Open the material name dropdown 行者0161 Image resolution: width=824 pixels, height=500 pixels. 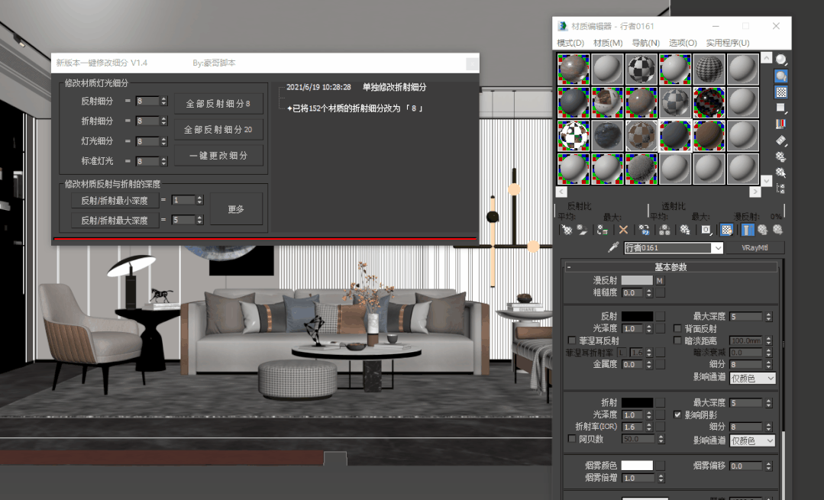(717, 248)
